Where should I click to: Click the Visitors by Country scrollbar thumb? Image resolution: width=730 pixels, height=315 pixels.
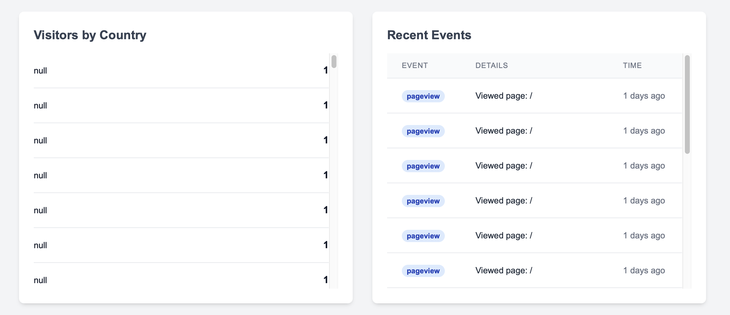tap(334, 61)
